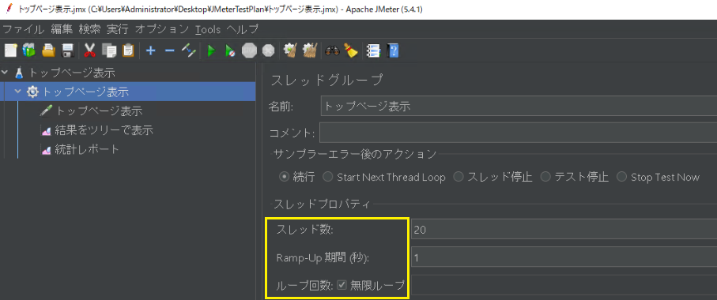Click the Toggle enable/disable icon
Image resolution: width=717 pixels, height=300 pixels.
pos(189,51)
